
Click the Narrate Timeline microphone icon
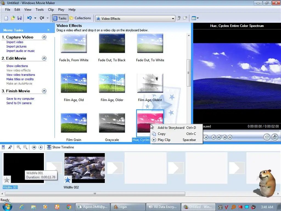pyautogui.click(x=10, y=147)
